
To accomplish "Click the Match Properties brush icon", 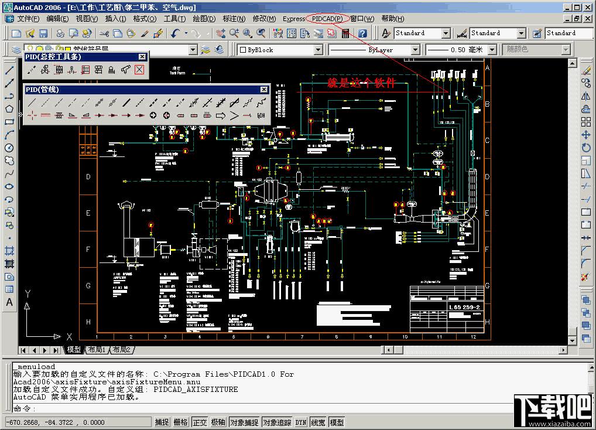I will 145,33.
